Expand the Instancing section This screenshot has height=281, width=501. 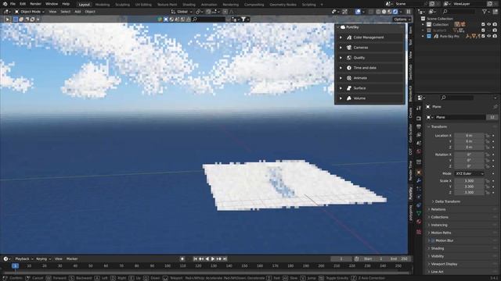[x=439, y=226]
